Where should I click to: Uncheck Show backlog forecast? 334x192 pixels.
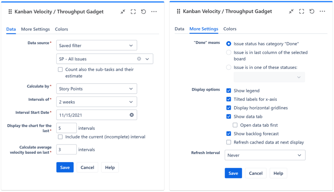(x=229, y=134)
